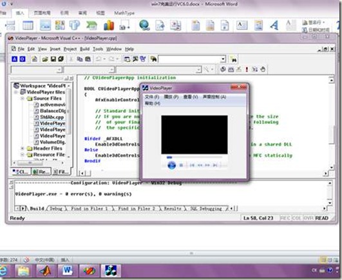Open the 文件(F) menu in VideoPlayer
The width and height of the screenshot is (342, 280).
(152, 97)
